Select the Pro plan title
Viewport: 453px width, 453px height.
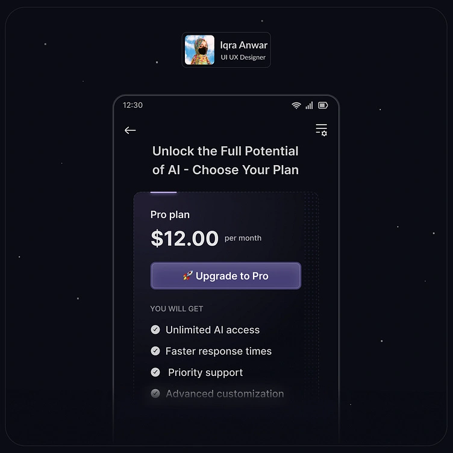pyautogui.click(x=170, y=214)
